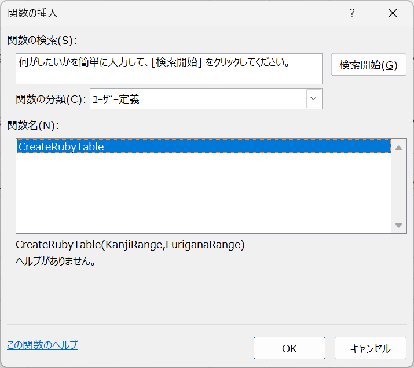The height and width of the screenshot is (368, 414).
Task: Click the 関数の分類(C) label
Action: [x=51, y=100]
